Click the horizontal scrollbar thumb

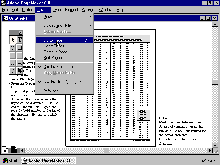tap(107, 151)
